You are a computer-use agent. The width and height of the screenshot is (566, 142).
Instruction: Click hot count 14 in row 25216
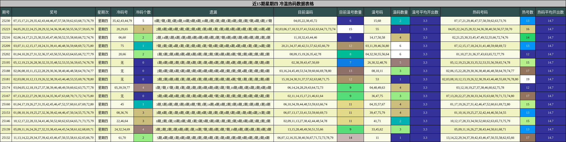528,37
